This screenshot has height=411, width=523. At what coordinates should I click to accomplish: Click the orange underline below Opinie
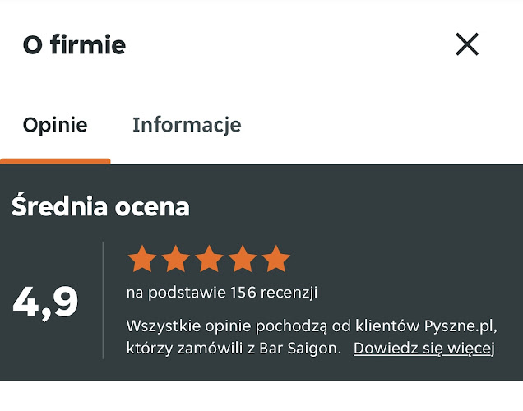click(55, 161)
